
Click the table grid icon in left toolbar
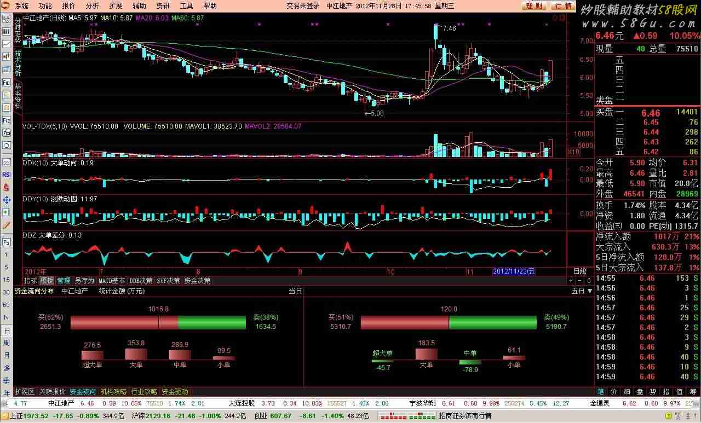pos(7,32)
